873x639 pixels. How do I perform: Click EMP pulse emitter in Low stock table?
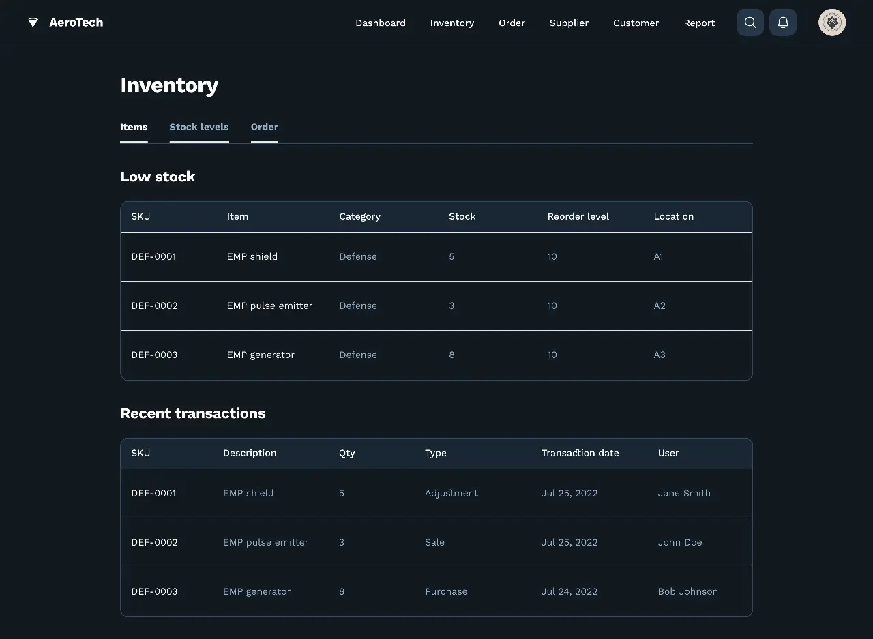(x=269, y=306)
